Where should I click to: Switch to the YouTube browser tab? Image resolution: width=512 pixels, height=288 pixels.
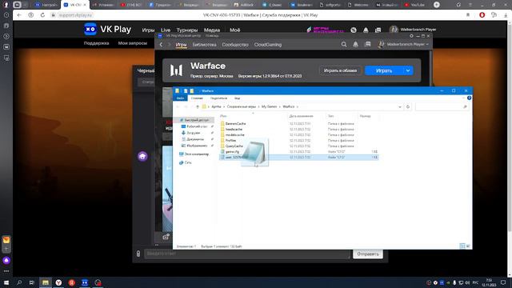(x=414, y=5)
